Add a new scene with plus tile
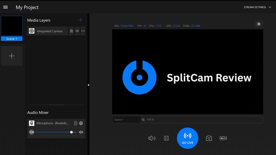 12,56
